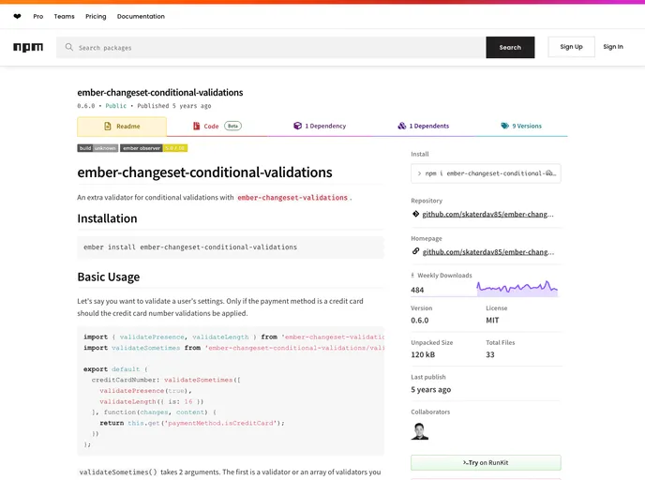Click the Beta pill label next to Code

(x=232, y=126)
